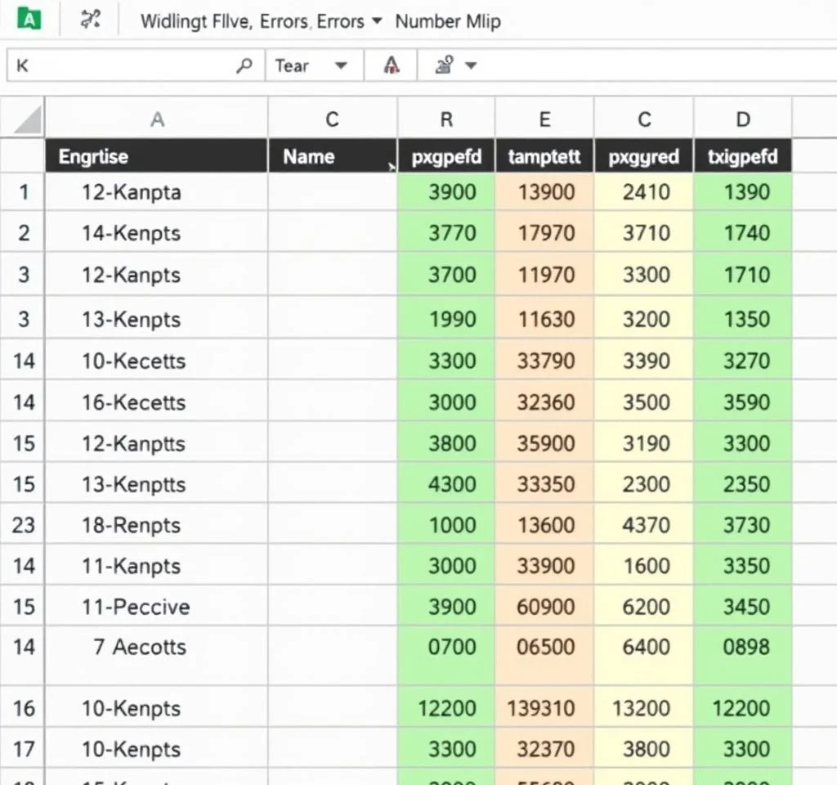Open the Tear dropdown
This screenshot has height=785, width=837.
pyautogui.click(x=341, y=66)
